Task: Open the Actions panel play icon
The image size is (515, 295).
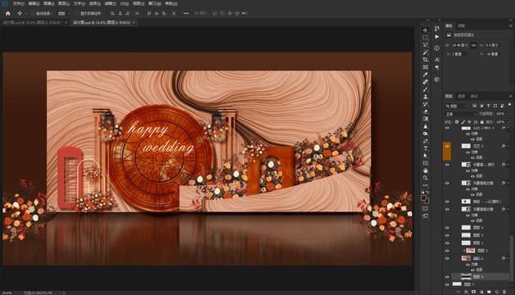Action: 437,37
